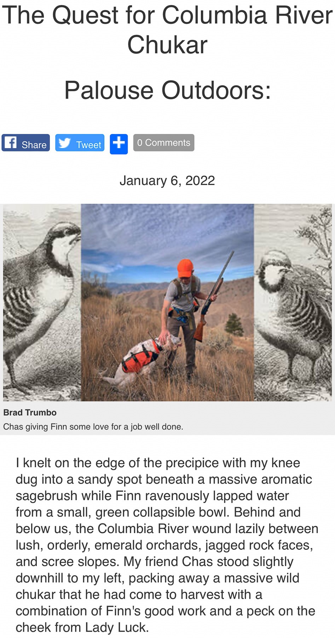Click the hunter's orange cap in photo
The image size is (335, 638).
185,268
